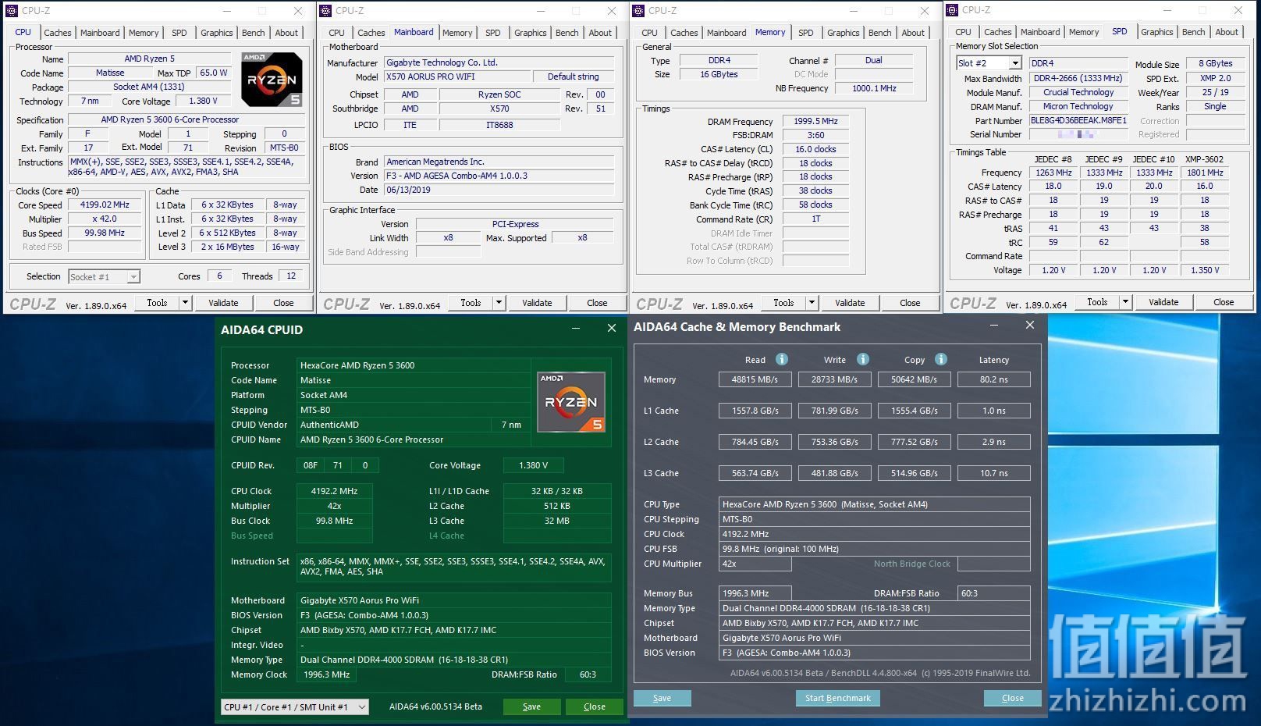Click the Level 3 cache field 2 x 16 MBytes
Screen dimensions: 1261x726
227,247
